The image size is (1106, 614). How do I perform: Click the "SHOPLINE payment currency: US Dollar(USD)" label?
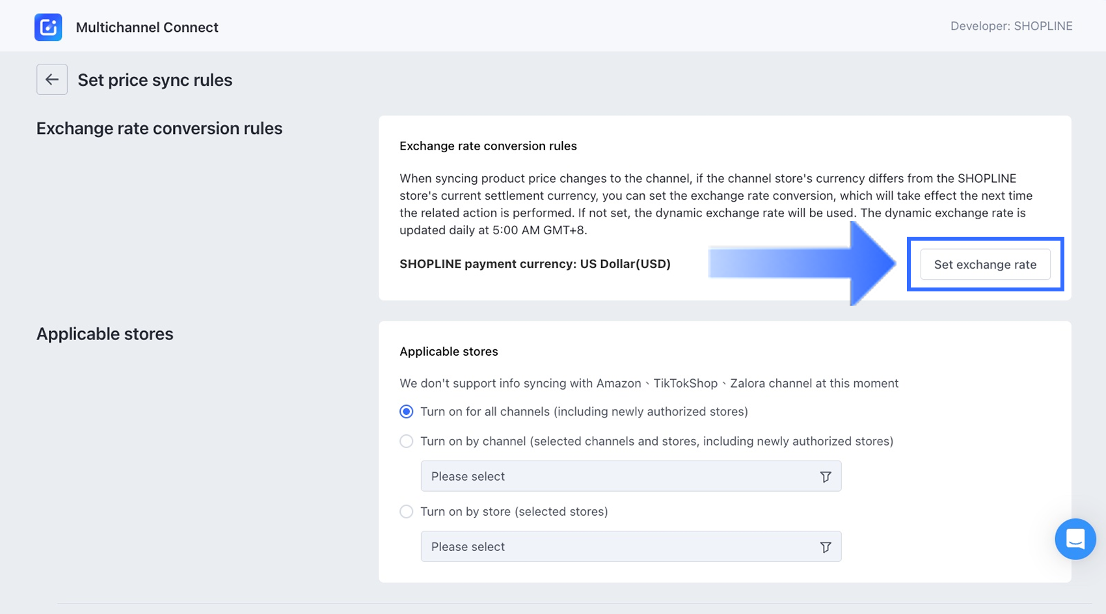[x=535, y=264]
